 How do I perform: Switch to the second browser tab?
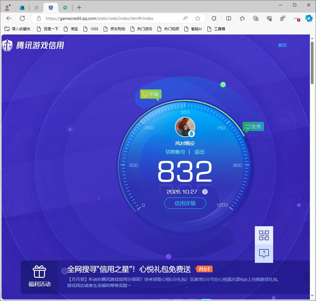coord(36,8)
